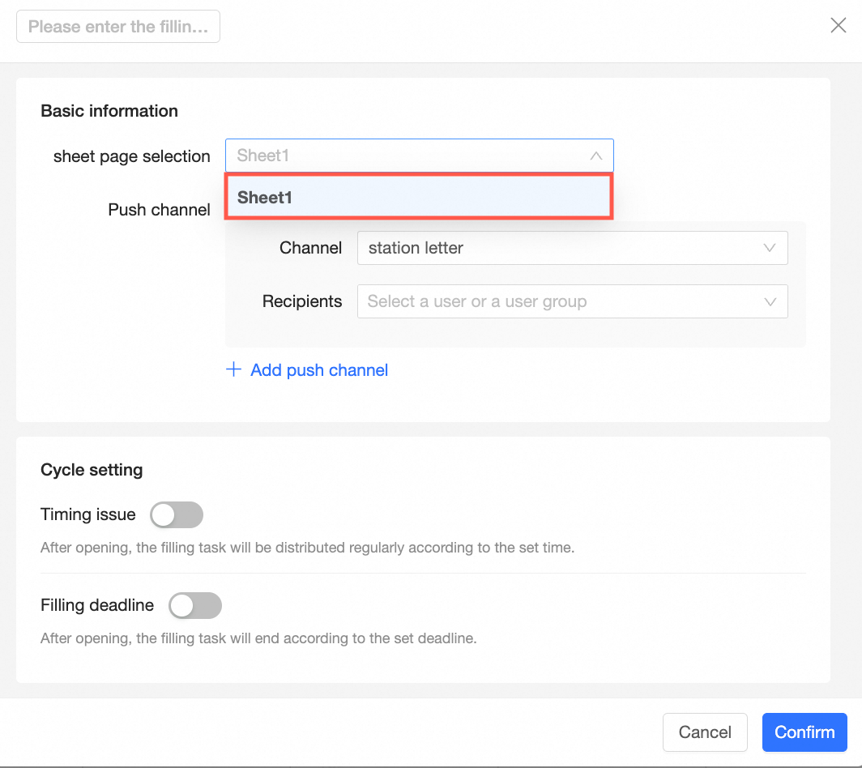Focus the filling task name input field

coord(118,27)
